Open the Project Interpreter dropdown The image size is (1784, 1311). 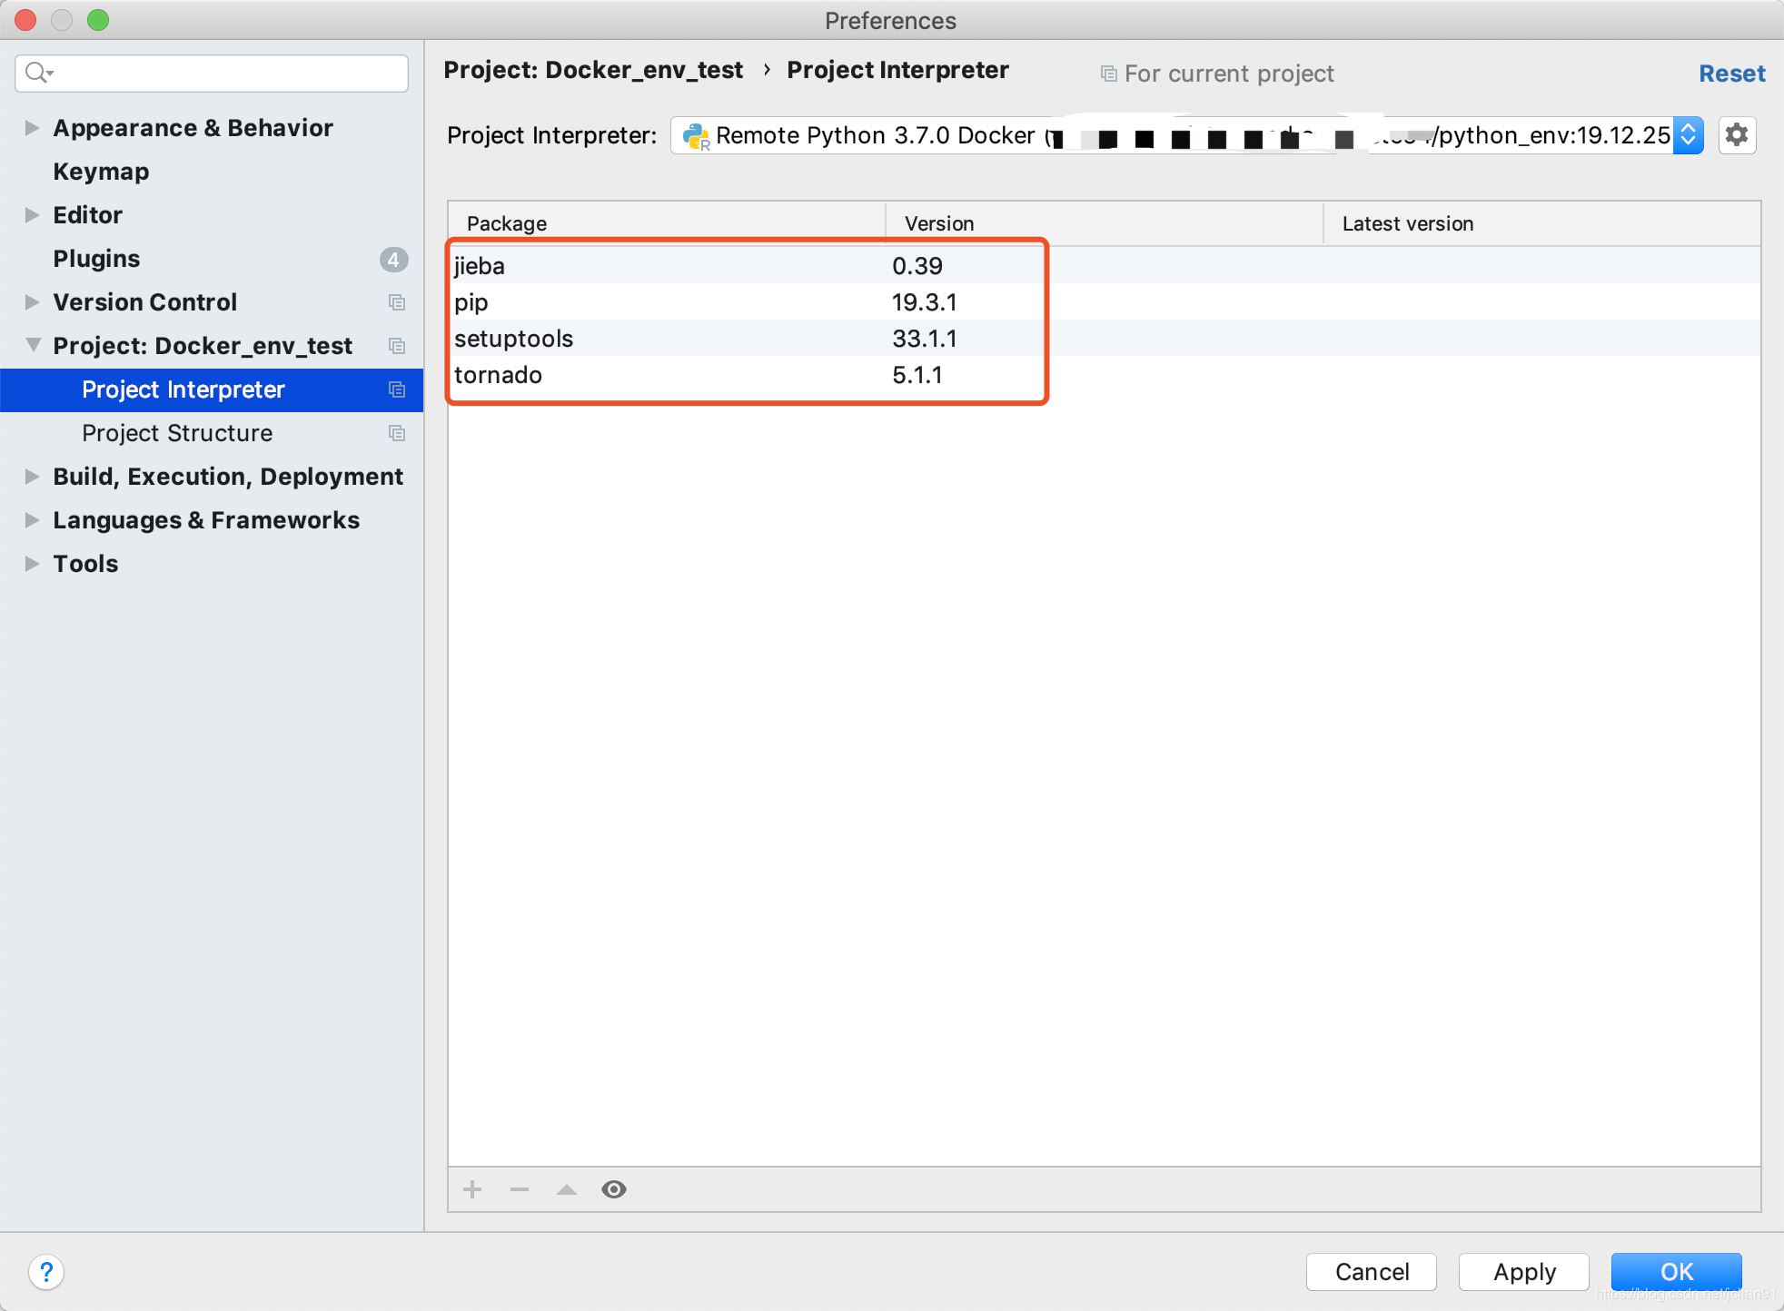point(1688,135)
